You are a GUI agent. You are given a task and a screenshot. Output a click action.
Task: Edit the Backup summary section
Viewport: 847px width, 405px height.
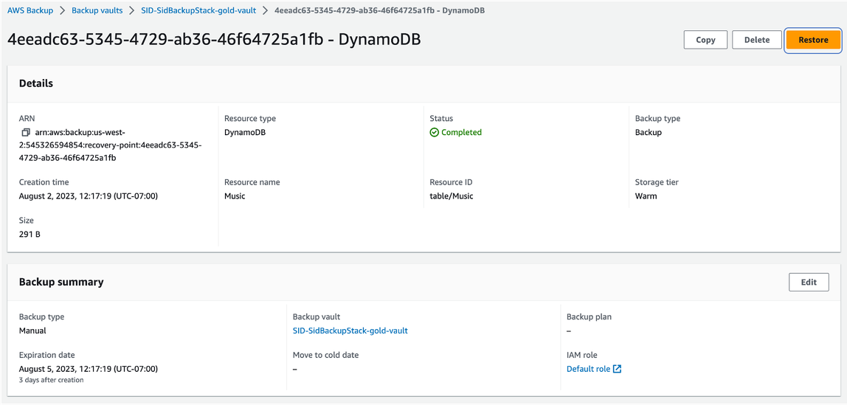(809, 282)
